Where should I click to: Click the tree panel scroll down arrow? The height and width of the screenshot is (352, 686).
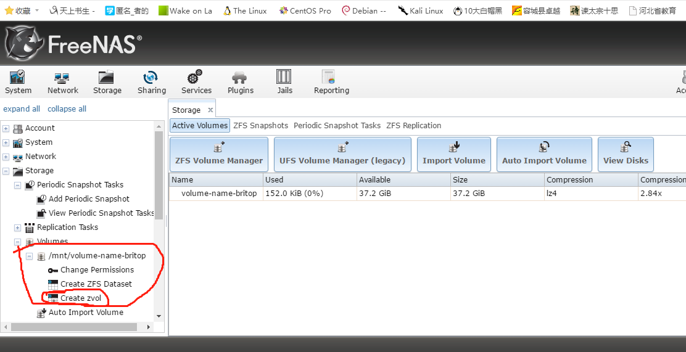click(x=159, y=316)
